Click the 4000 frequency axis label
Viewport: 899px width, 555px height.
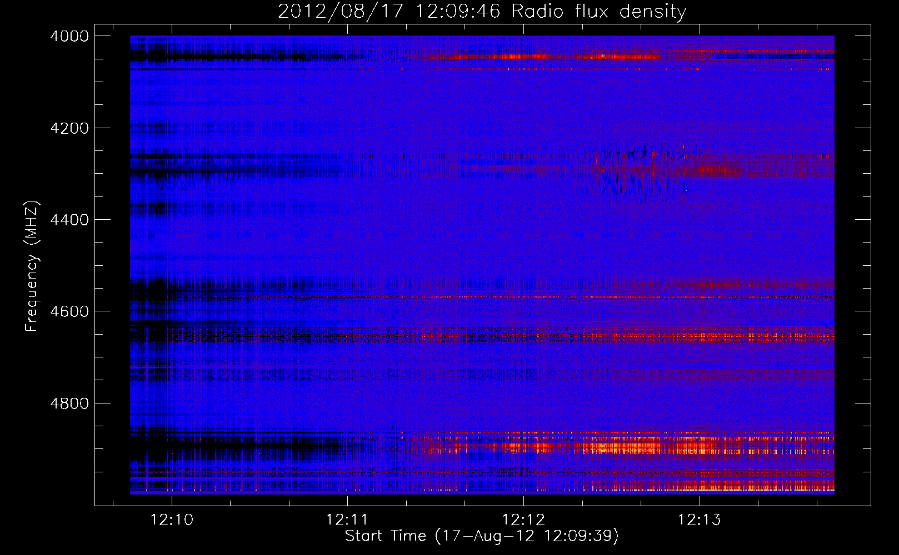[x=69, y=36]
